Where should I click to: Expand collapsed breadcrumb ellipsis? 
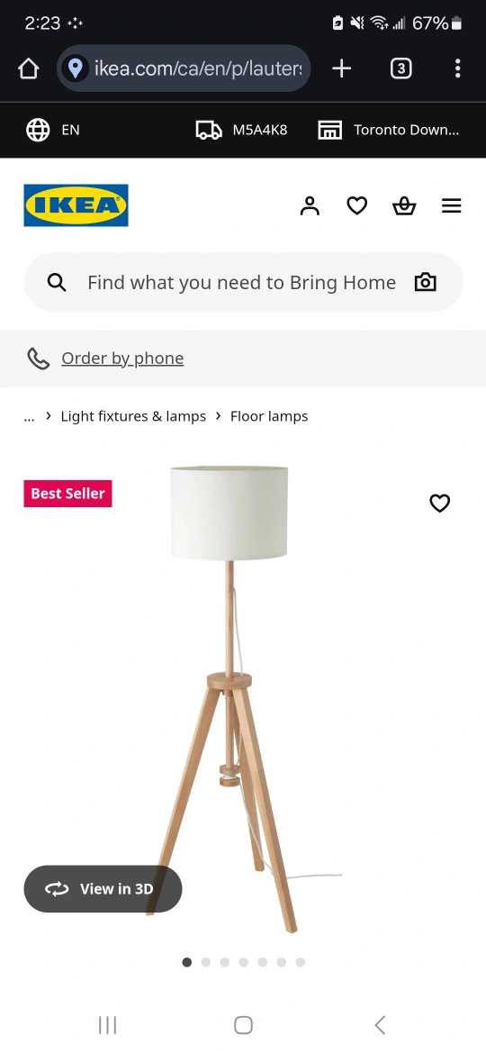point(29,416)
